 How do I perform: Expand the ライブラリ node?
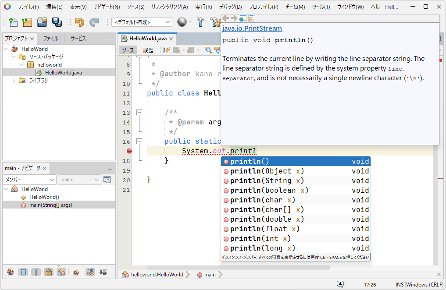click(x=14, y=81)
